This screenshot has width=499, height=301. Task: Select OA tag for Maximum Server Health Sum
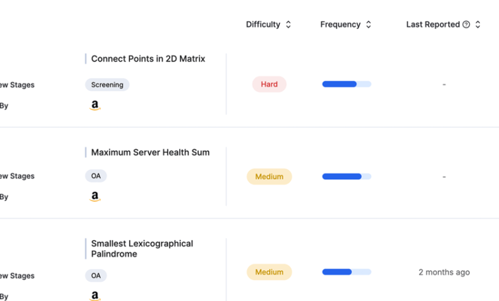point(96,176)
